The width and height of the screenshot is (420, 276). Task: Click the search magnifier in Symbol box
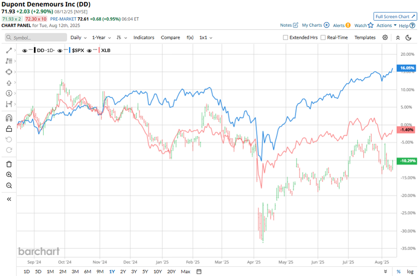point(9,37)
